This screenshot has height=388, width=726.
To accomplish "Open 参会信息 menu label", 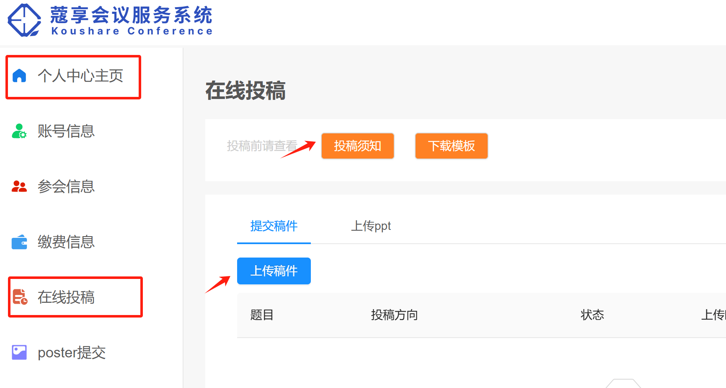I will (66, 187).
